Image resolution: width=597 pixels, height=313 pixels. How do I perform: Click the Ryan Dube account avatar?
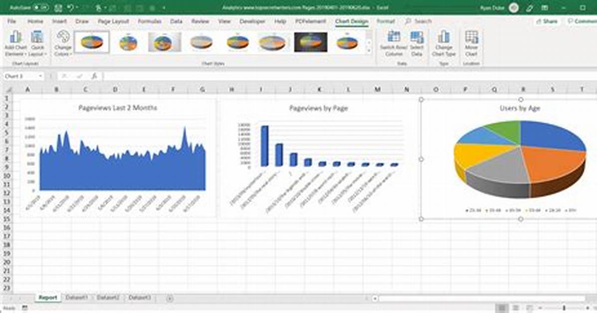point(514,7)
